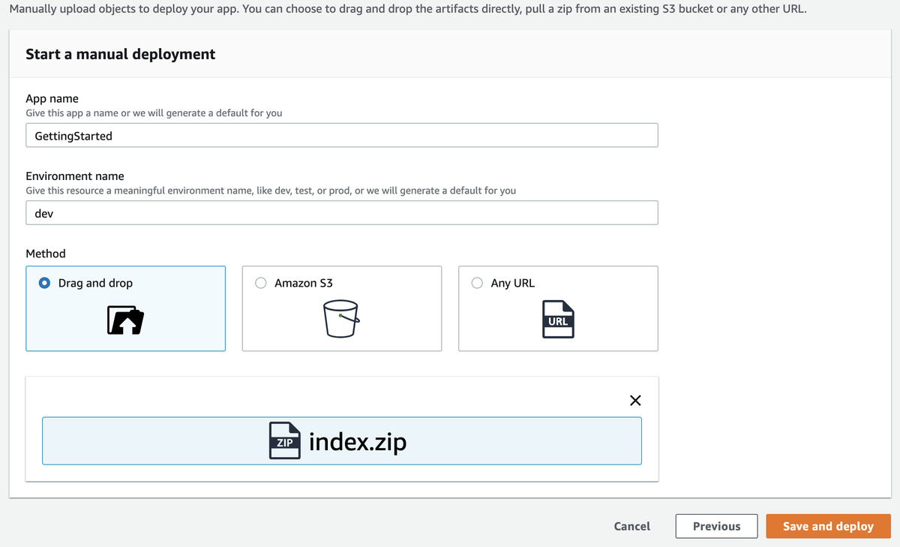Click the drag and drop folder icon
900x547 pixels.
click(125, 320)
